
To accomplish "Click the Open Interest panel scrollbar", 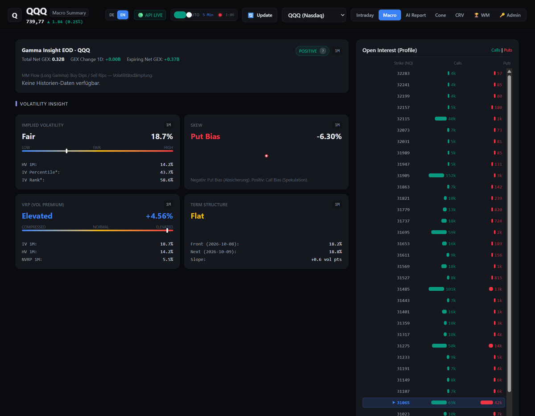I will [510, 233].
